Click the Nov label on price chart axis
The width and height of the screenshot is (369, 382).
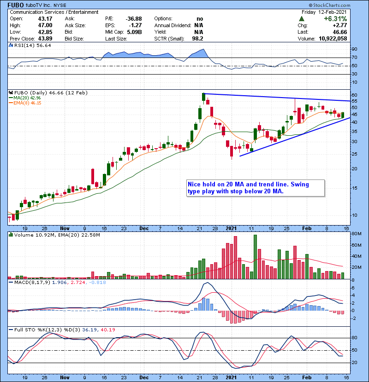[65, 228]
